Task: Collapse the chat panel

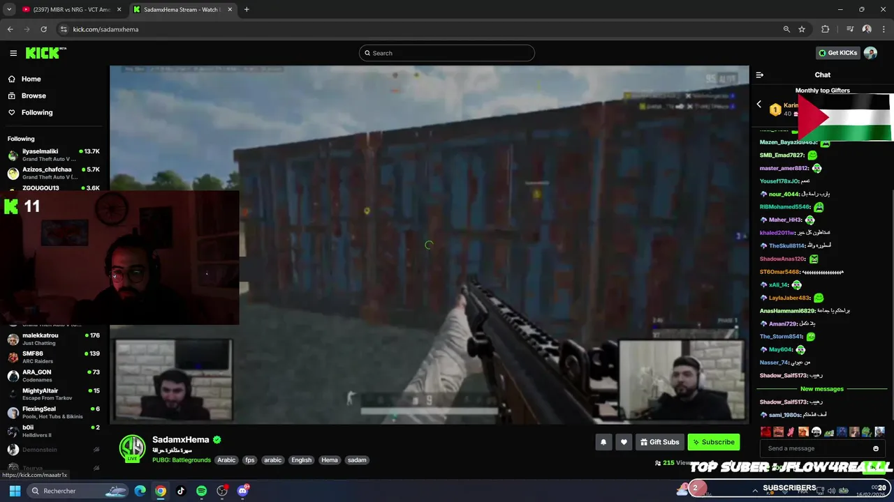Action: pos(760,75)
